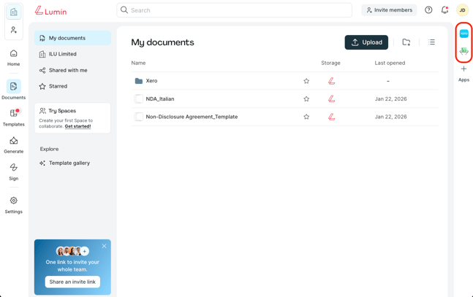
Task: Click the Last opened column header
Action: [390, 63]
